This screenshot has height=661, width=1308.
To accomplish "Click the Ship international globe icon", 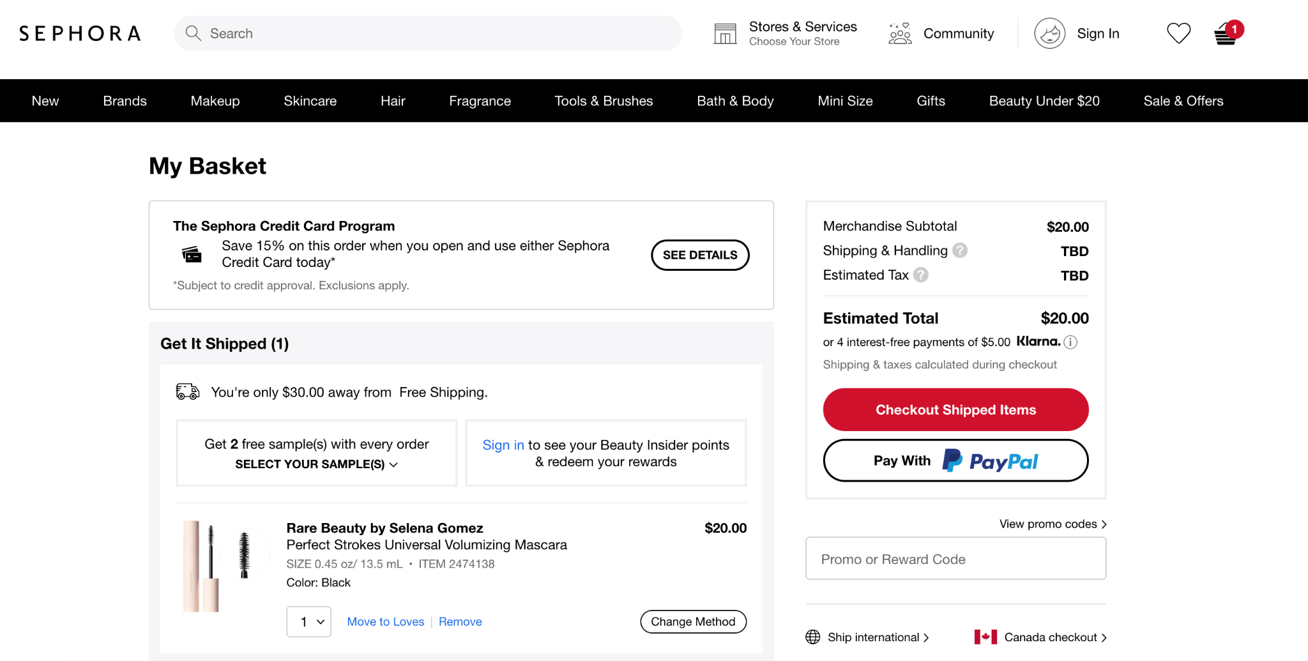I will (812, 637).
